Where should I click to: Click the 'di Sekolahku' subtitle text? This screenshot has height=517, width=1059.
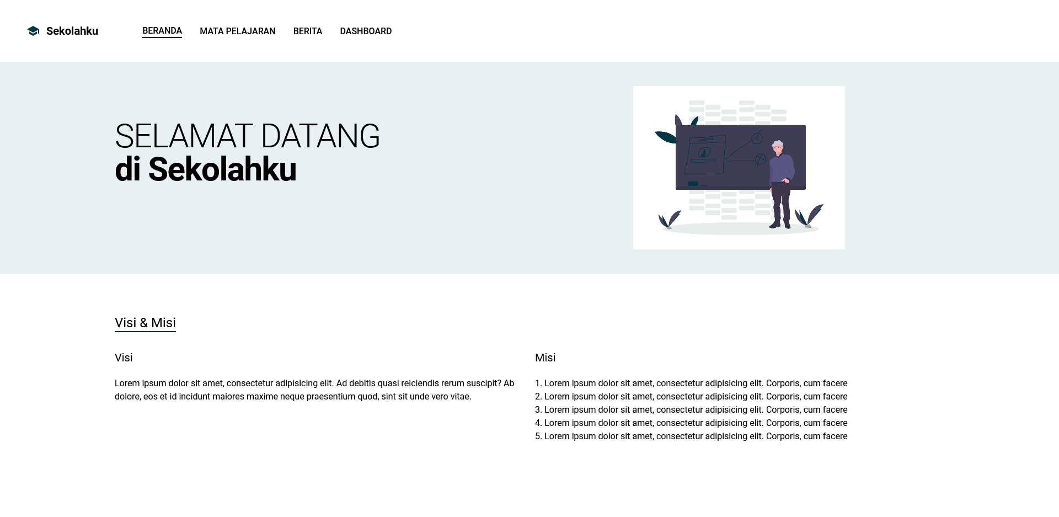[x=205, y=170]
